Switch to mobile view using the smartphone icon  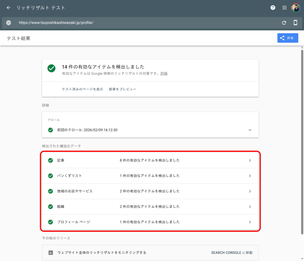click(x=295, y=23)
